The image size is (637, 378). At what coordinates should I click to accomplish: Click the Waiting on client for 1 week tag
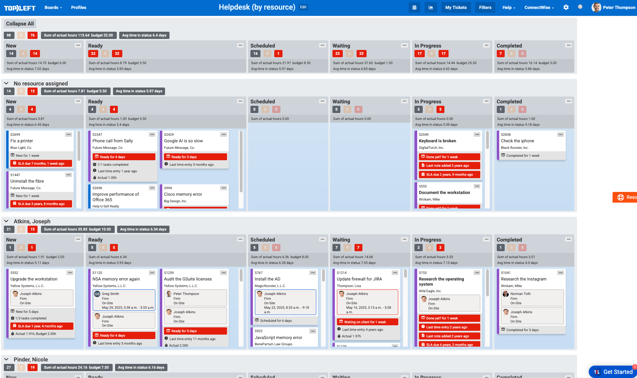368,322
